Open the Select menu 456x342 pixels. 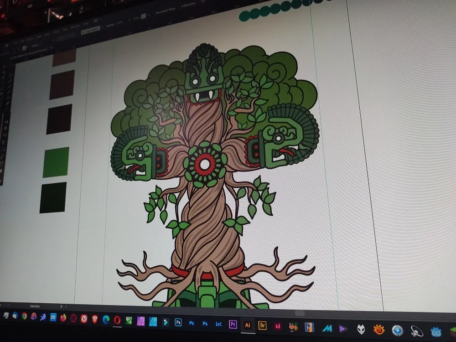point(47,34)
